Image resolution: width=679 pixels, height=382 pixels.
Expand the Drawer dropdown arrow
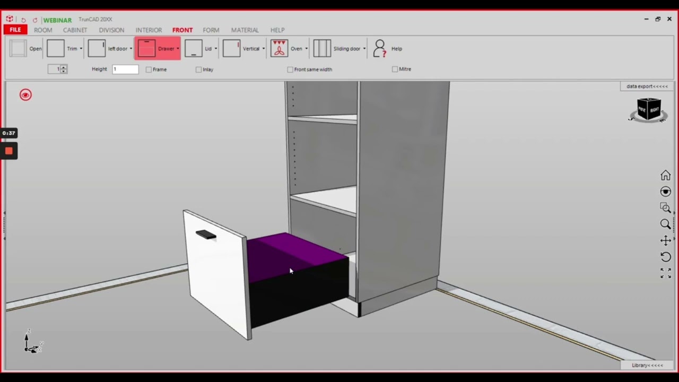pos(178,49)
